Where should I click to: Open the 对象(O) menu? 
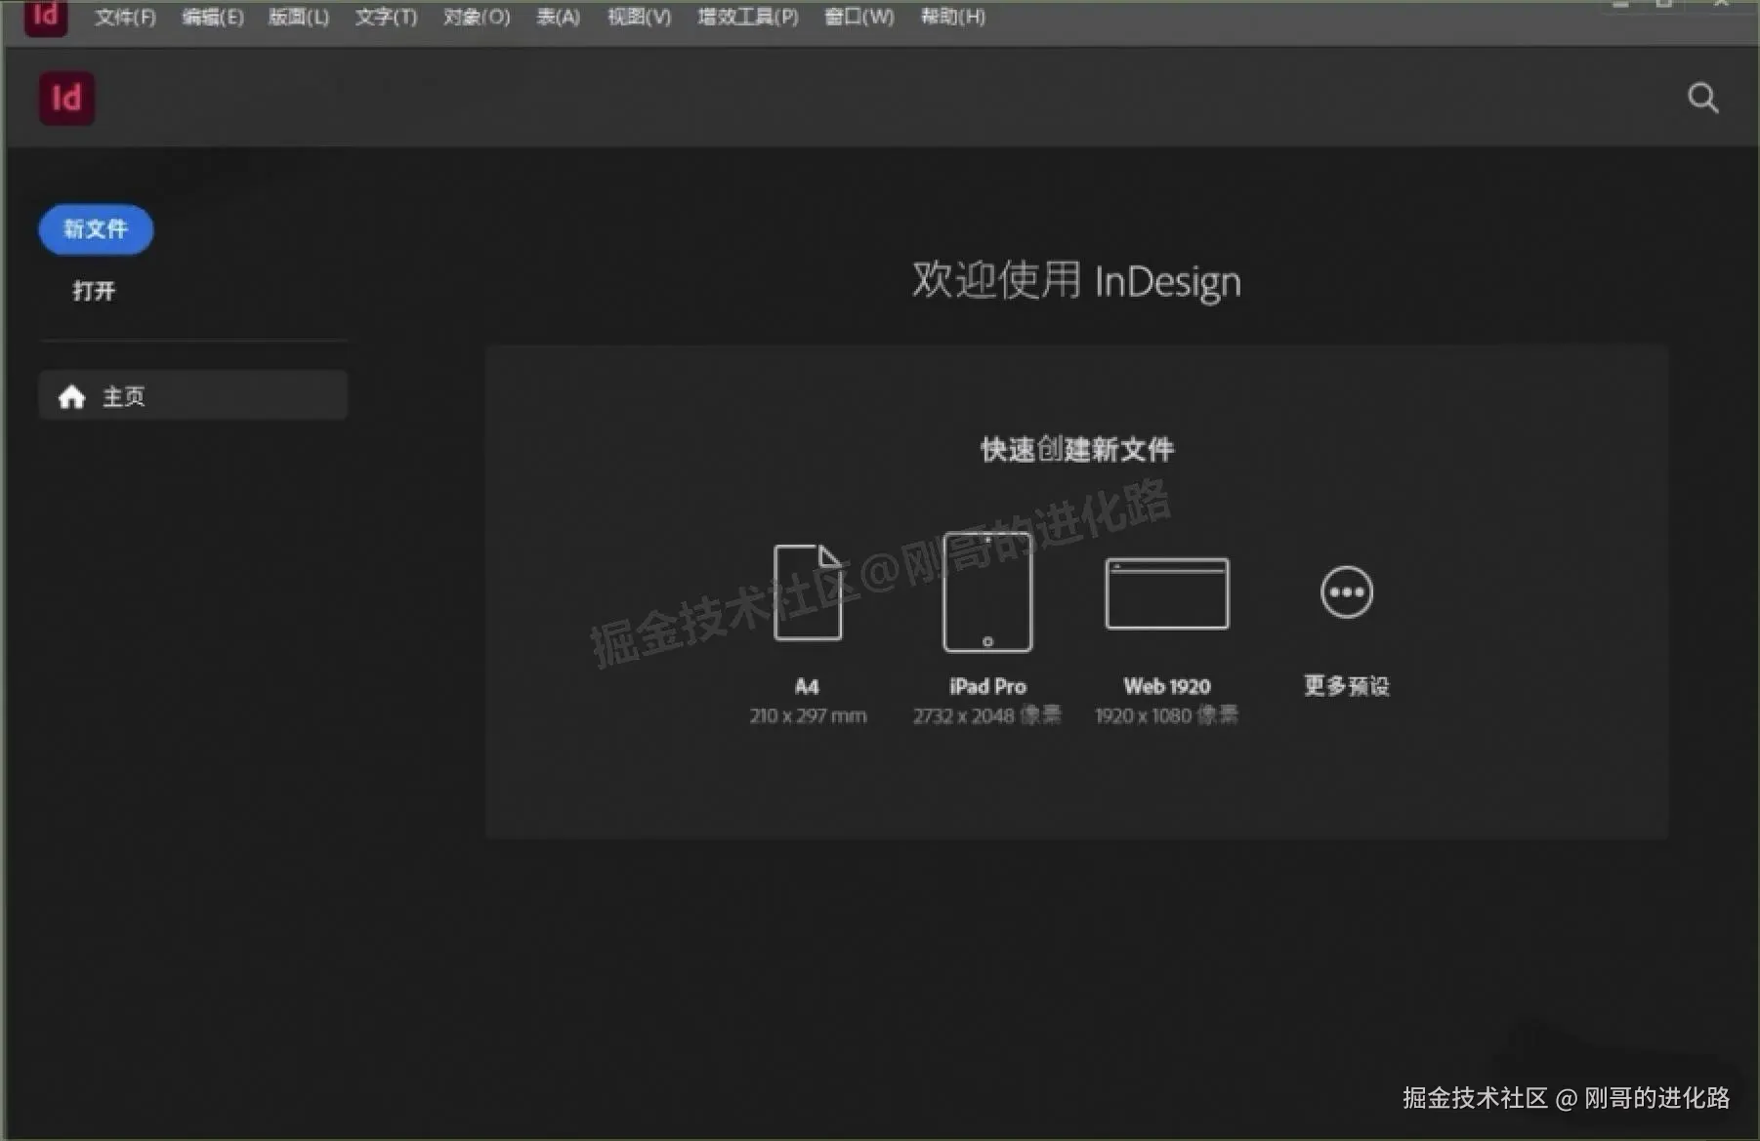coord(475,17)
